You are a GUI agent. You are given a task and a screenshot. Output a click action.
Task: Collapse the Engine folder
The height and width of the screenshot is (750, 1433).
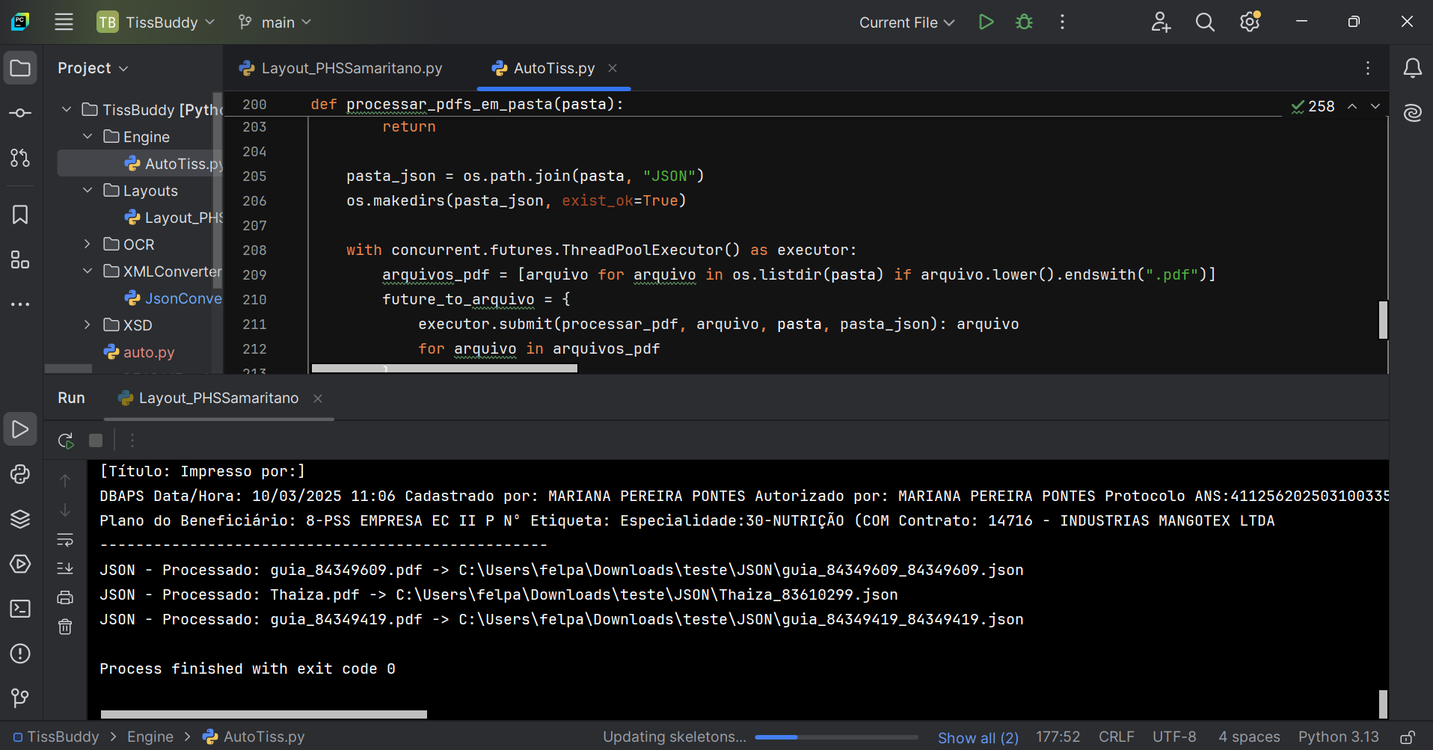click(88, 137)
